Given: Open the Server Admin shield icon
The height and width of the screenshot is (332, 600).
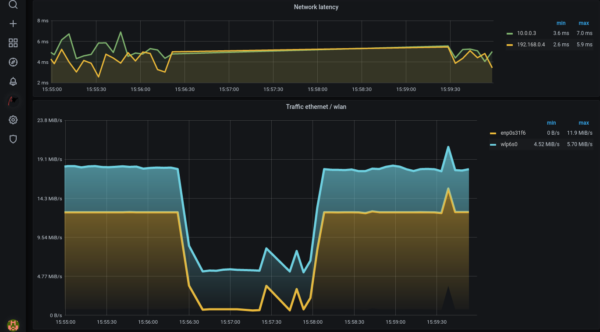Looking at the screenshot, I should 13,139.
